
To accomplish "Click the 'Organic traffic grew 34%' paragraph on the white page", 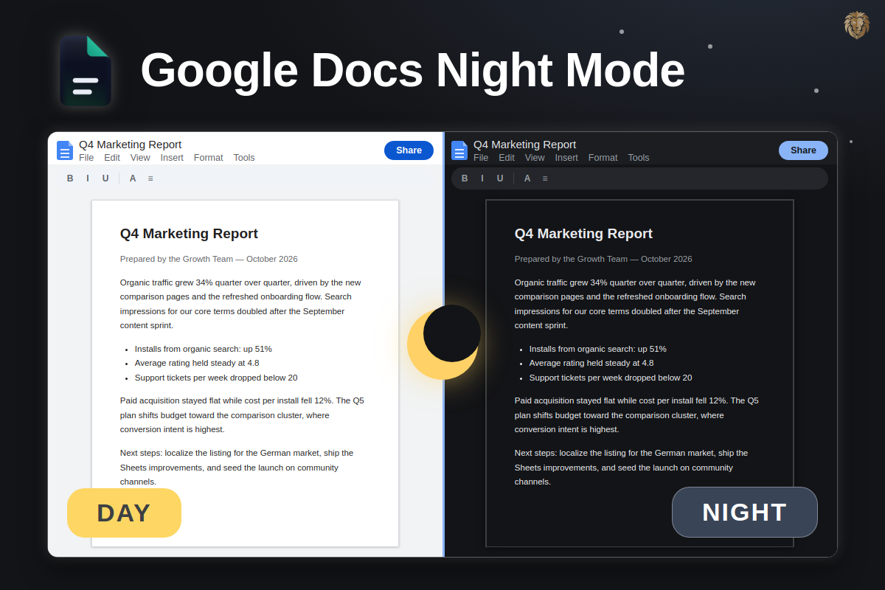I will coord(240,304).
